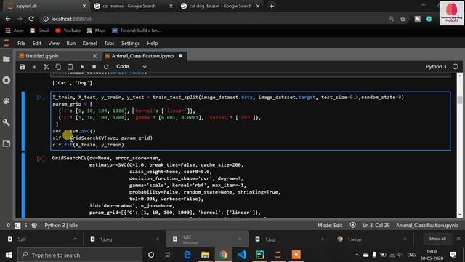Open the Apps bookmark shortcut
This screenshot has height=262, width=465.
tap(15, 31)
